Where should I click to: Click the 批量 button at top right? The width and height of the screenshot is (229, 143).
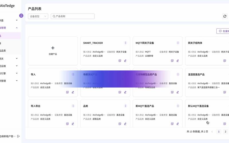(x=223, y=31)
